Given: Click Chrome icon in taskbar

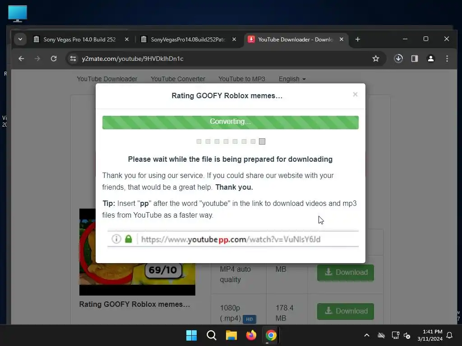Looking at the screenshot, I should 271,335.
